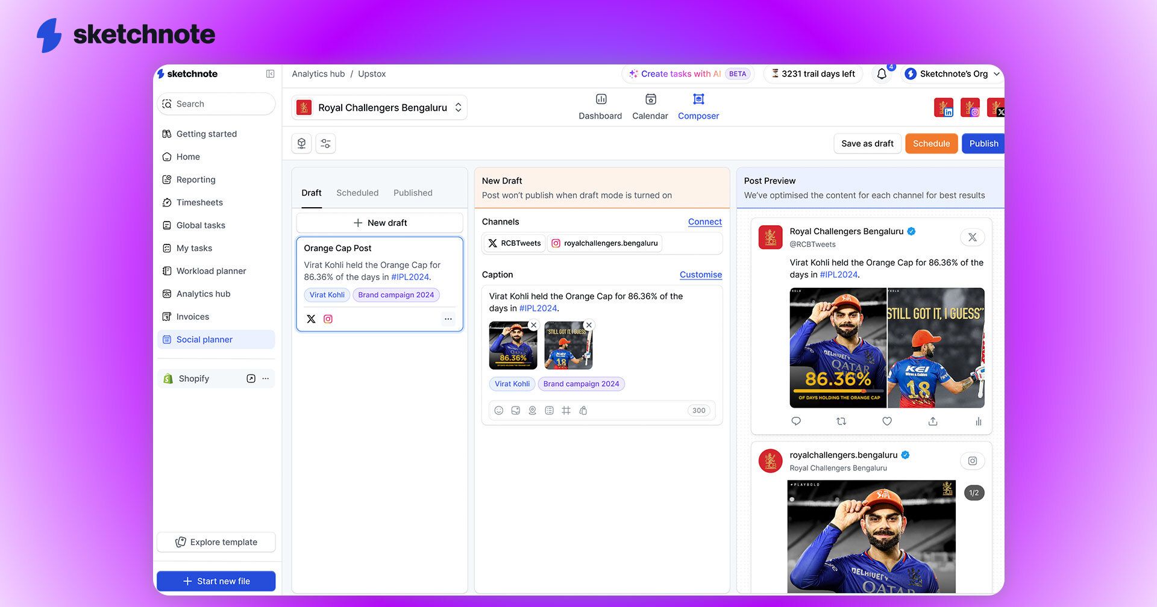Click the analytics bars icon in X preview
The width and height of the screenshot is (1157, 607).
point(979,422)
